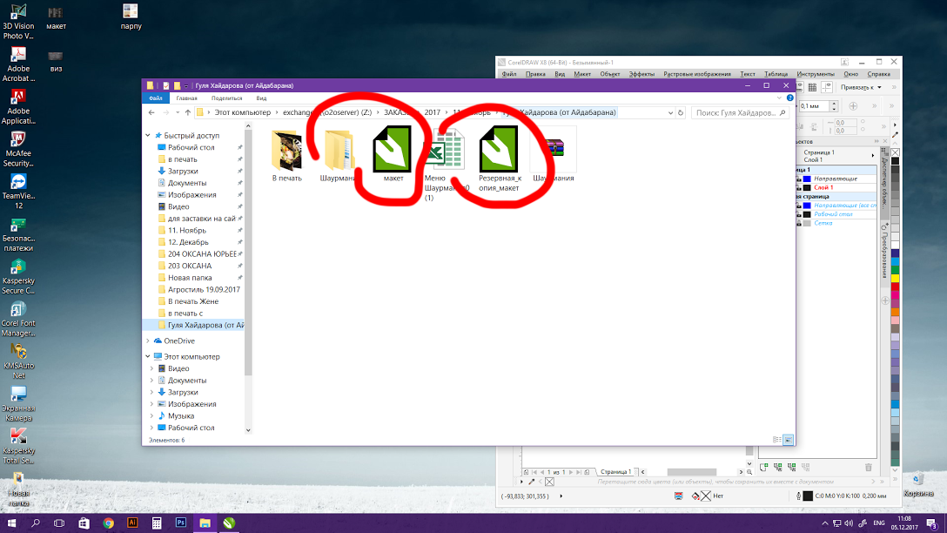Open Главная tab in Explorer ribbon
This screenshot has height=533, width=947.
(186, 98)
